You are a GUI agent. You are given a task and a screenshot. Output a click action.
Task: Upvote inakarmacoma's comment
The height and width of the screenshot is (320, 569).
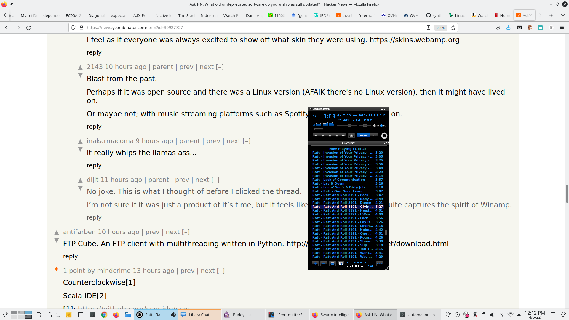click(80, 141)
